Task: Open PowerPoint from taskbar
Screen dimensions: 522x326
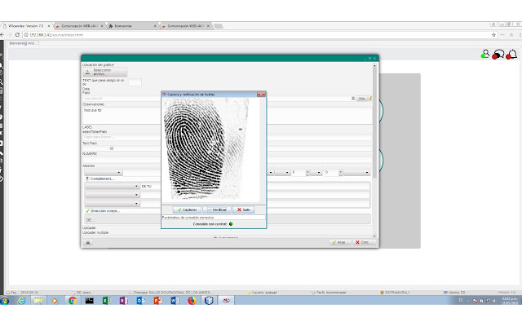Action: 157,301
